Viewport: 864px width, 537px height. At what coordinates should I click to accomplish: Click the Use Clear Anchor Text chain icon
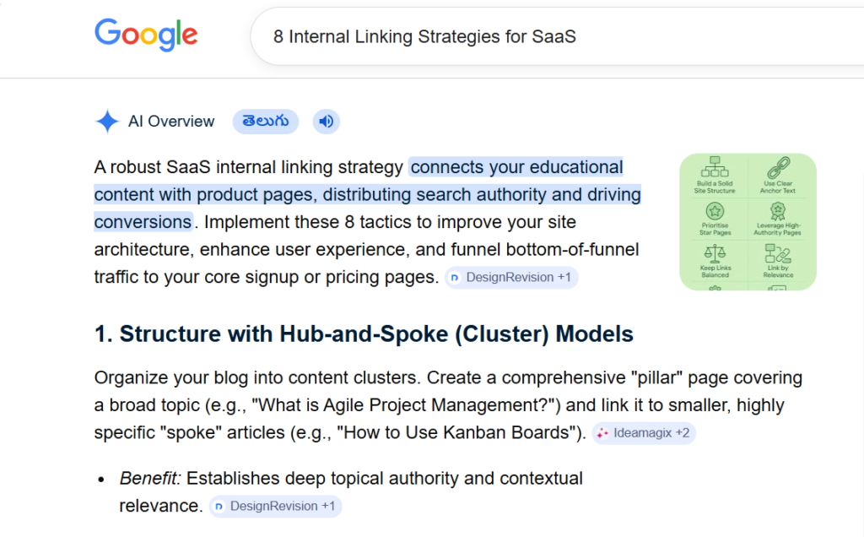click(778, 167)
